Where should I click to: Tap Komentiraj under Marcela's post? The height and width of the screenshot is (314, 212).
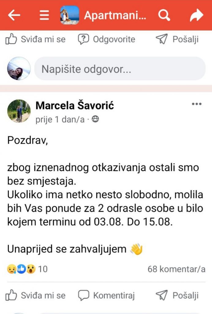pos(106,295)
